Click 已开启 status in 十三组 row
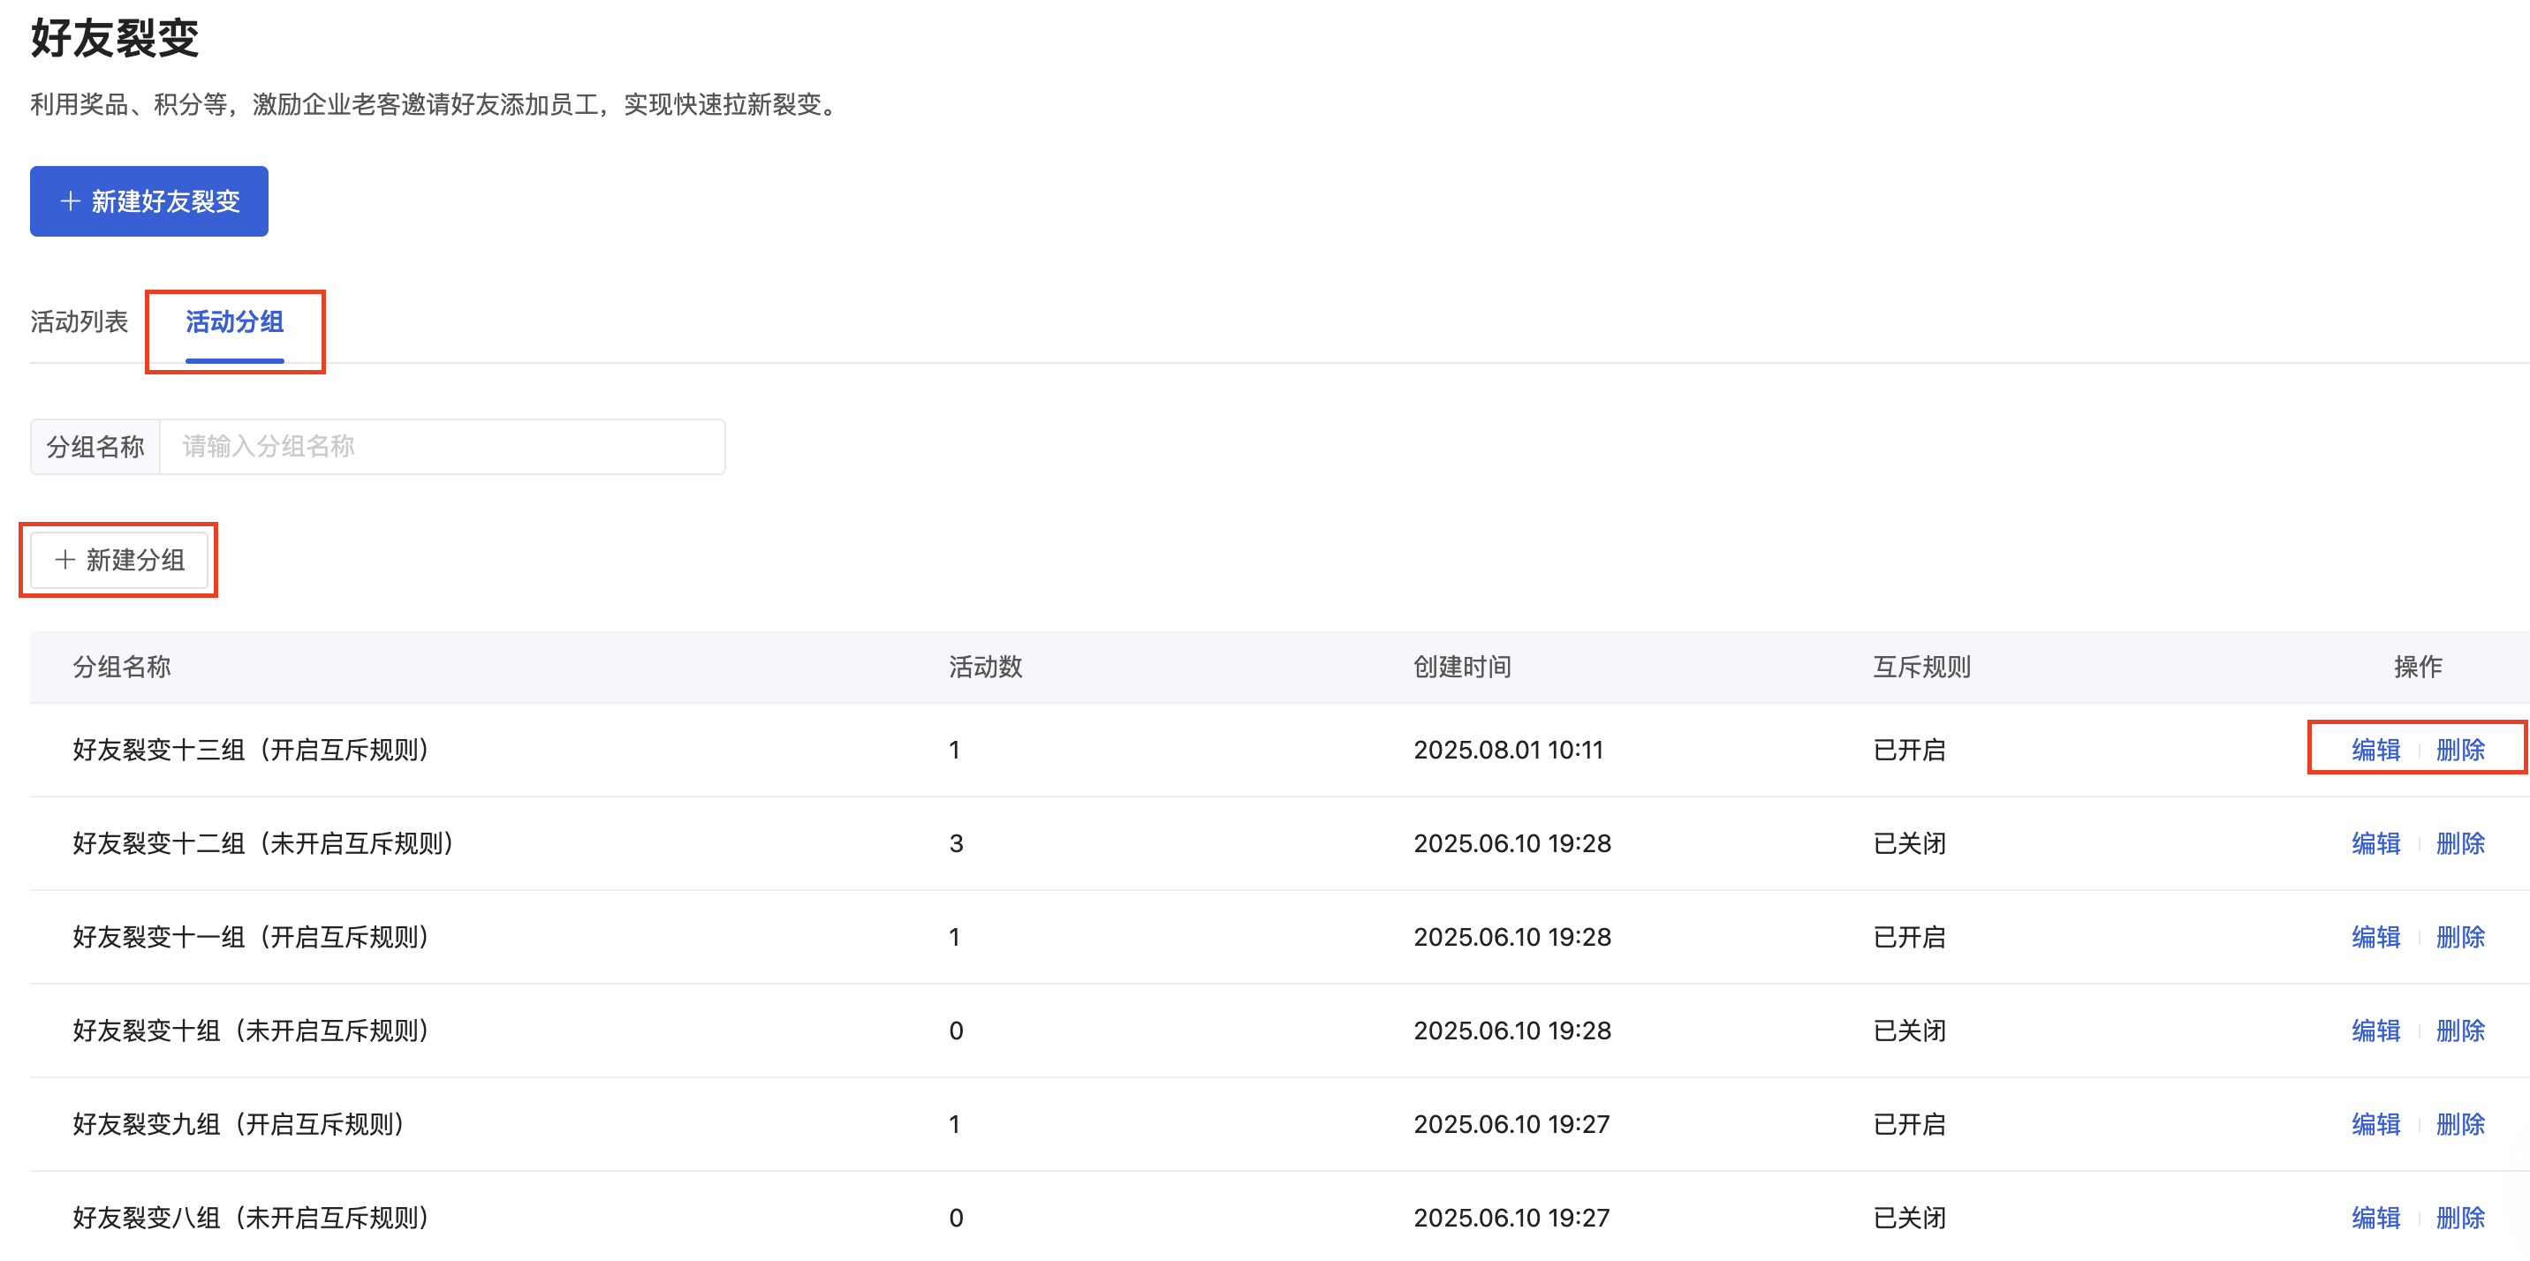Screen dimensions: 2530x1261 [x=1909, y=751]
